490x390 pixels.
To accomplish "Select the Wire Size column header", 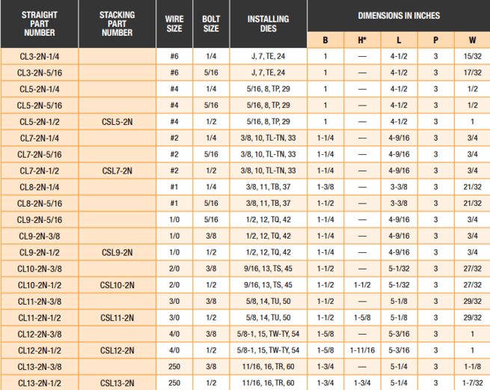I will click(x=174, y=24).
